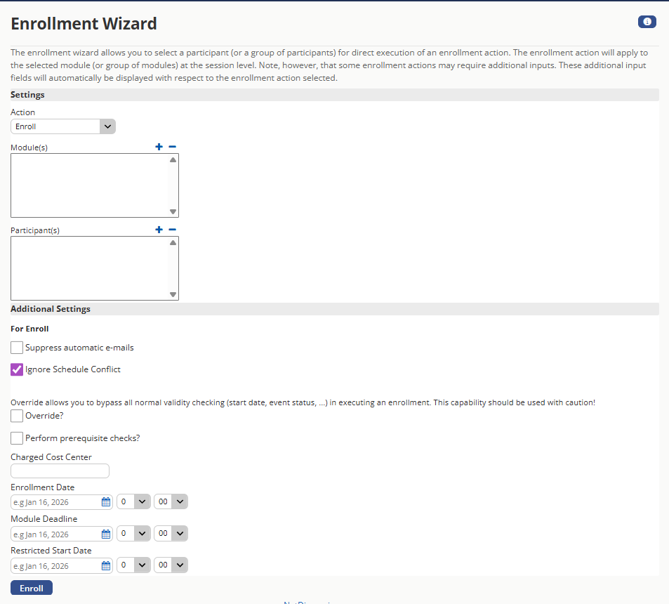Screen dimensions: 669x604
Task: Add a module with the plus icon
Action: pos(159,147)
